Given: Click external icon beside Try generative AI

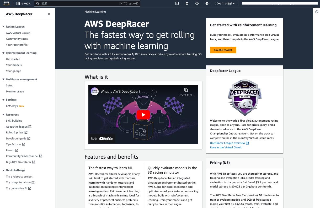Looking at the screenshot, I should click(x=30, y=188).
